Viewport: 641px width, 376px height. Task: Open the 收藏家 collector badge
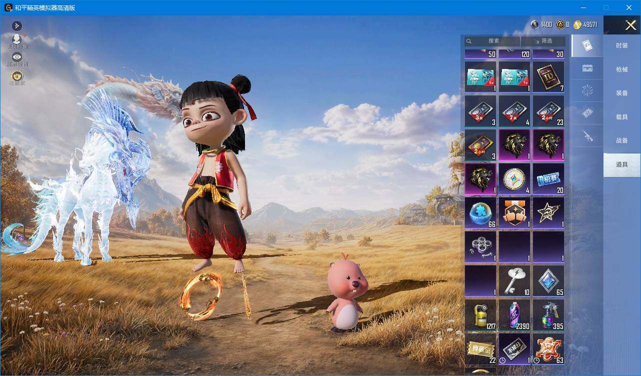(x=17, y=77)
